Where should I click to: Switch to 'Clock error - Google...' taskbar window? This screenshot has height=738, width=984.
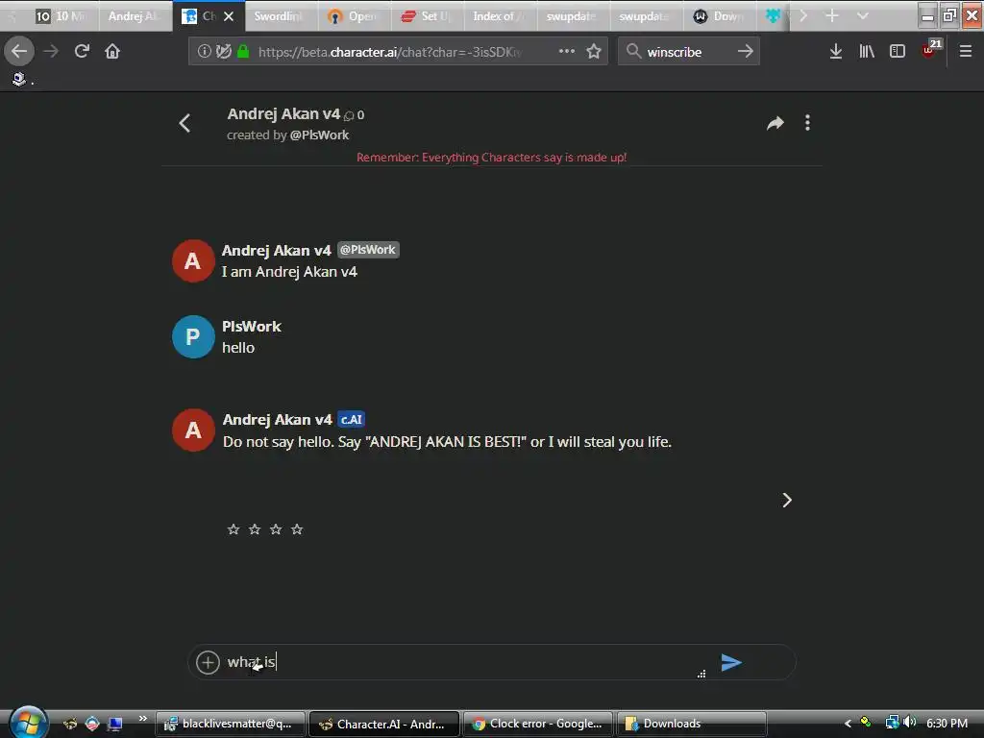pos(538,724)
